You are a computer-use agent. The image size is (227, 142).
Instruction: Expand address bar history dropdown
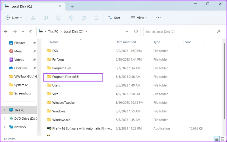click(127, 31)
